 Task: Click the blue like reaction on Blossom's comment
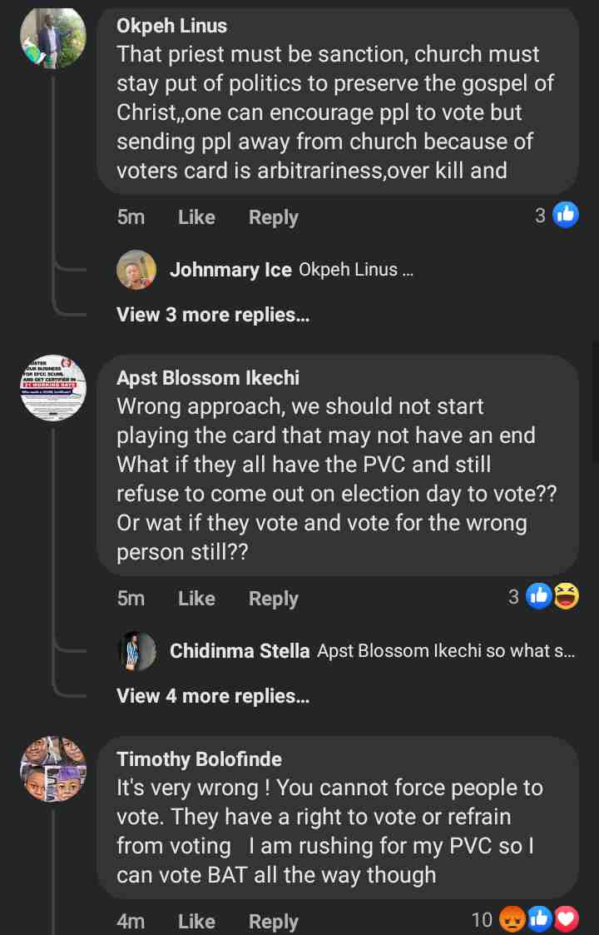tap(539, 596)
